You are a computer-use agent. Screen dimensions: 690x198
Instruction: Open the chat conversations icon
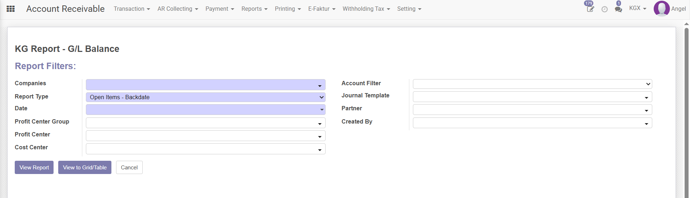point(618,9)
